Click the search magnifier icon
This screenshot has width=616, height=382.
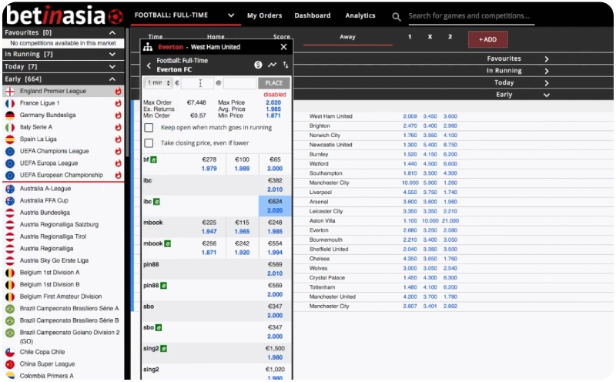tap(397, 16)
